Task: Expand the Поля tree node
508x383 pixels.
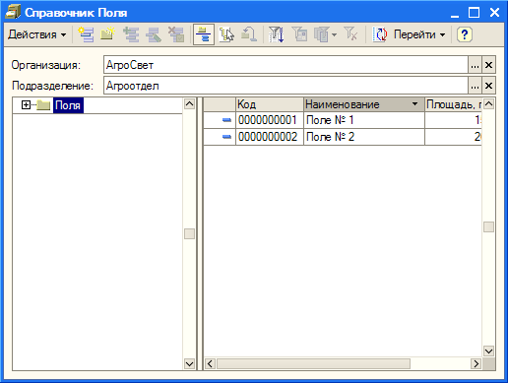Action: tap(26, 105)
